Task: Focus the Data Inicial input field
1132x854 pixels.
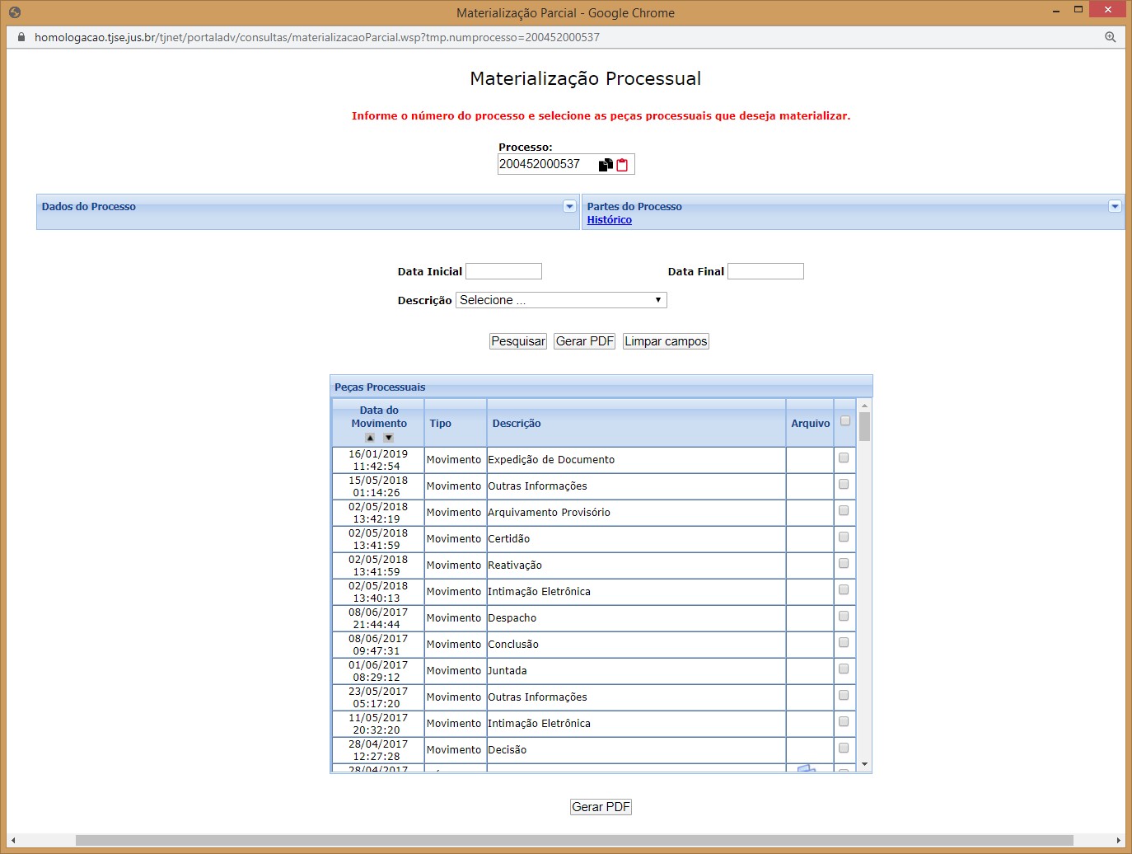Action: click(503, 271)
